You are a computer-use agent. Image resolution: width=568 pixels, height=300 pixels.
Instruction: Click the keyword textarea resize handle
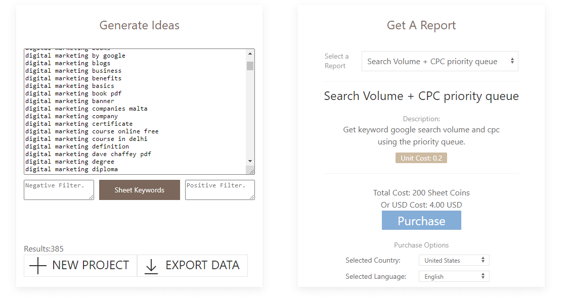(250, 170)
